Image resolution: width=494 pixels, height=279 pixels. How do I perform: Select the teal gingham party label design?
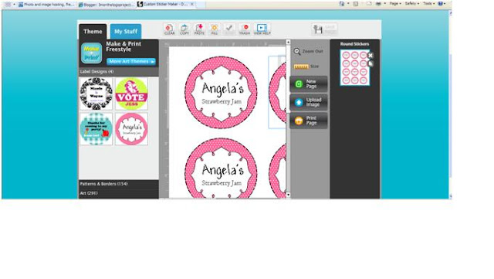96,129
